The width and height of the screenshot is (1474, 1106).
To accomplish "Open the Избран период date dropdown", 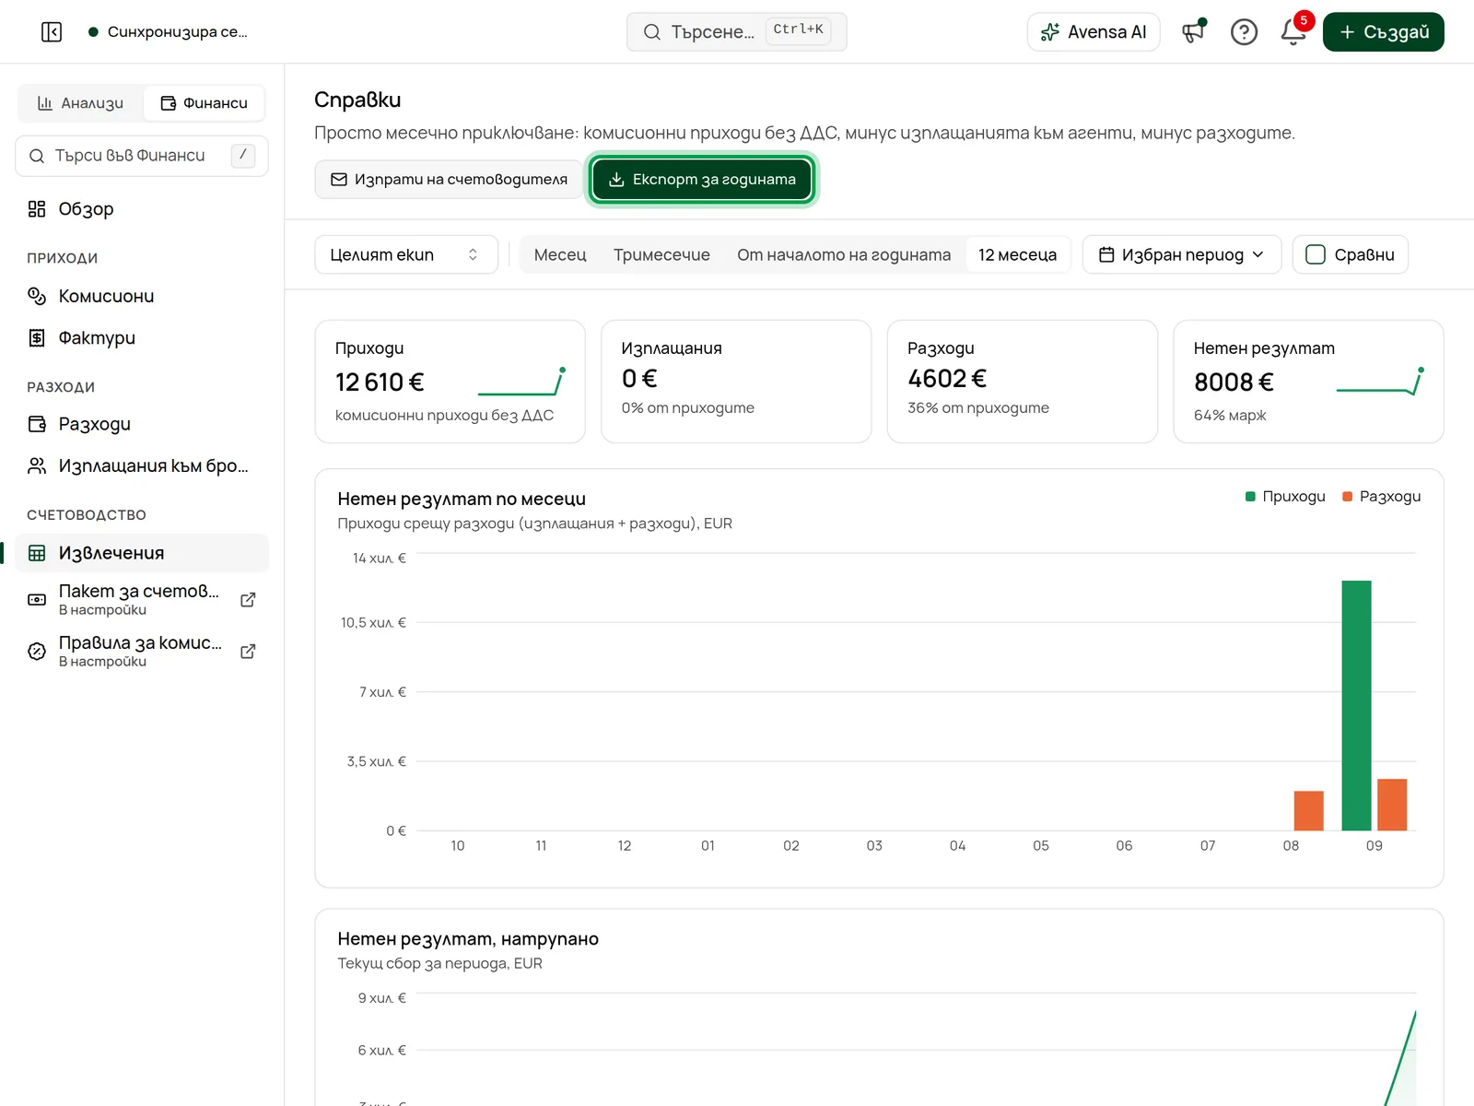I will pos(1182,255).
